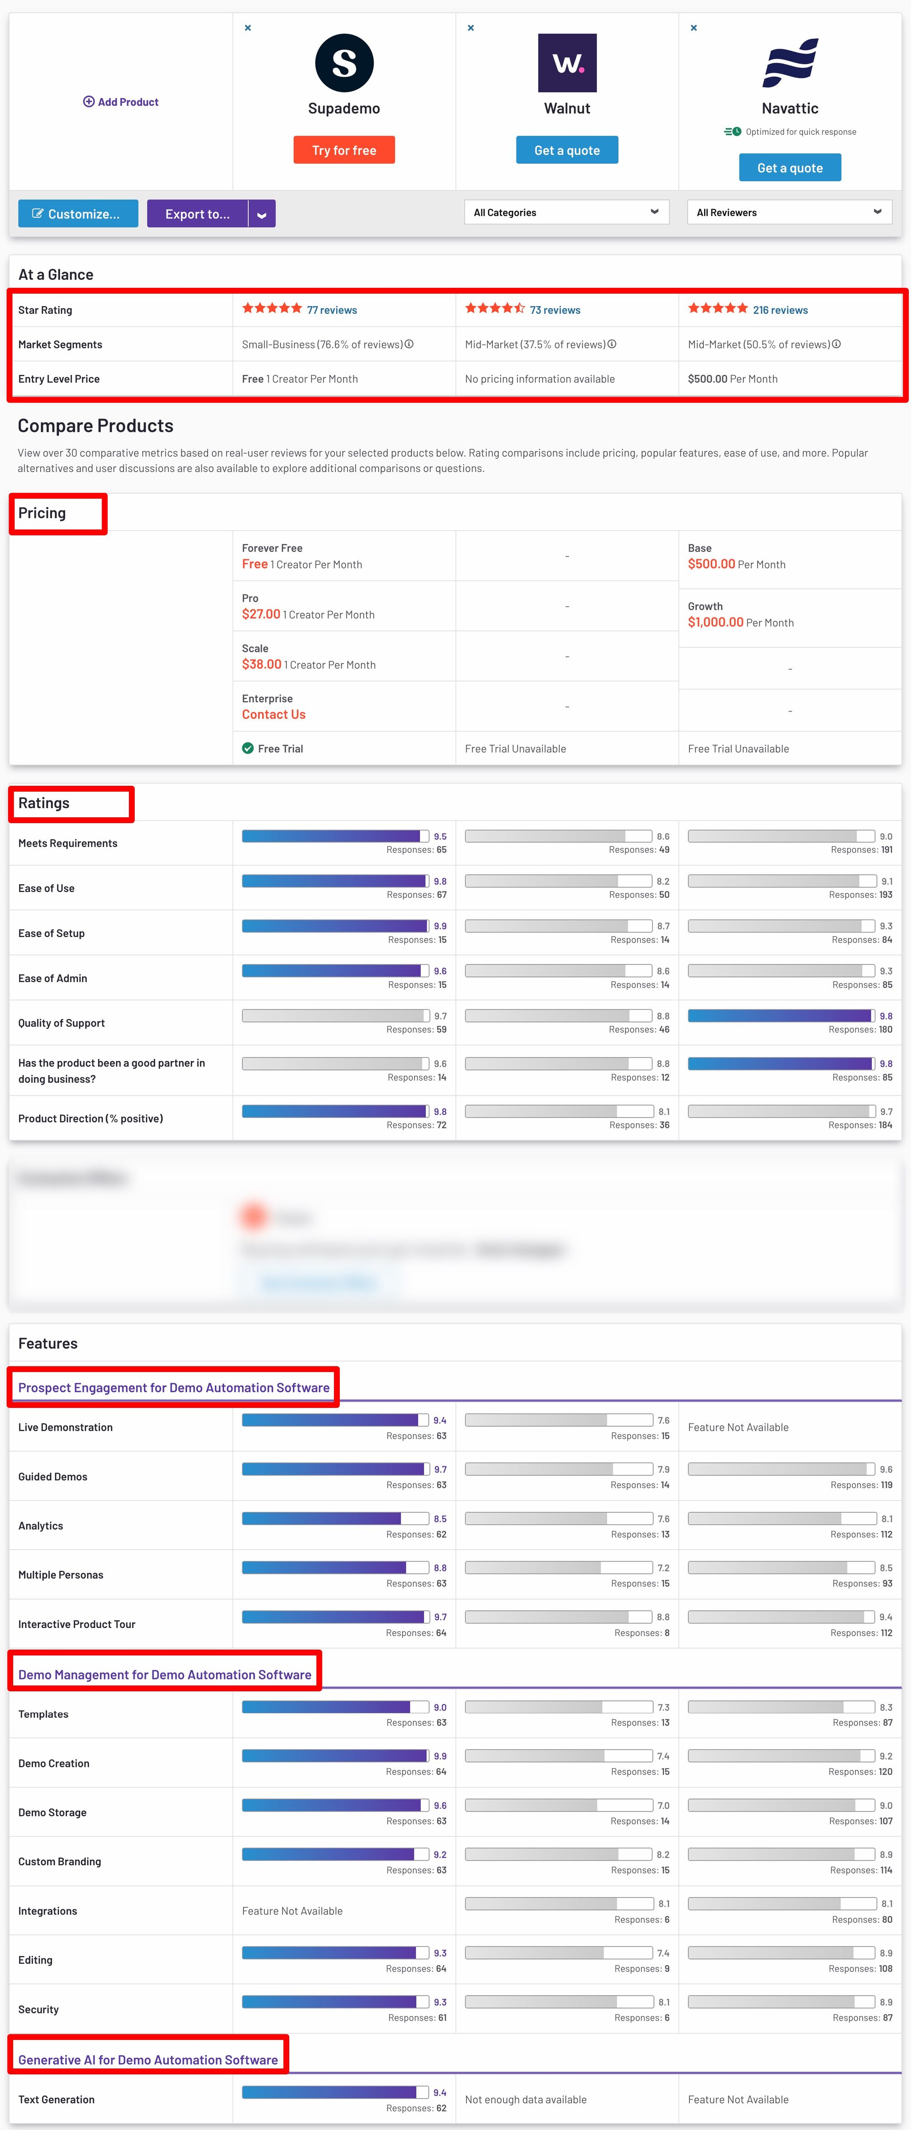Click the green Free Trial checkmark
The width and height of the screenshot is (911, 2130).
click(248, 748)
